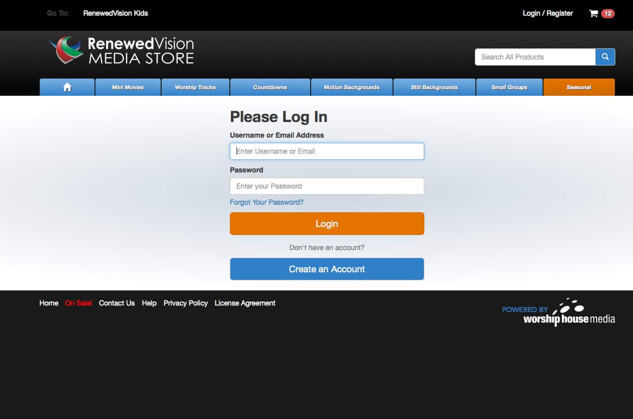Click the 'Please Log In' heading
Screen dimensions: 633x419
tap(278, 117)
